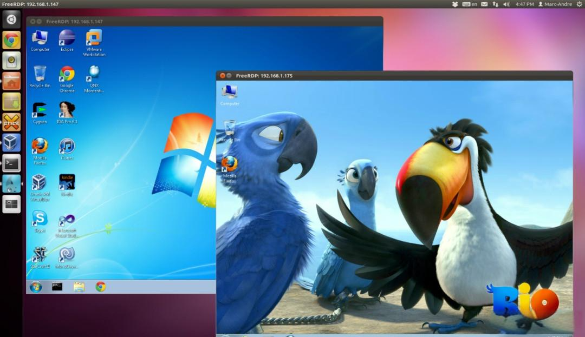Launch the Kindle desktop shortcut

pos(67,182)
